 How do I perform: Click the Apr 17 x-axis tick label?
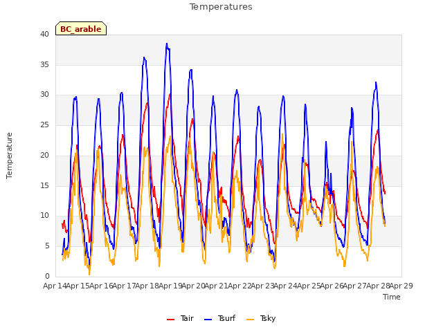(125, 286)
